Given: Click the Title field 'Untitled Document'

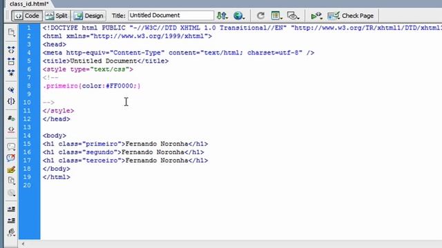Looking at the screenshot, I should click(x=171, y=15).
